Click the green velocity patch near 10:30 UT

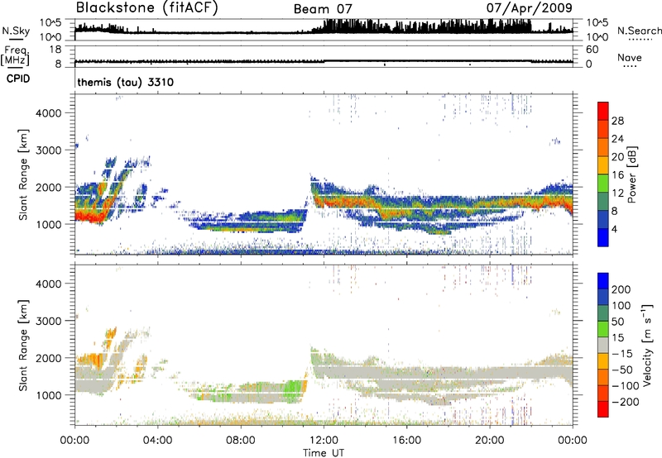point(294,390)
